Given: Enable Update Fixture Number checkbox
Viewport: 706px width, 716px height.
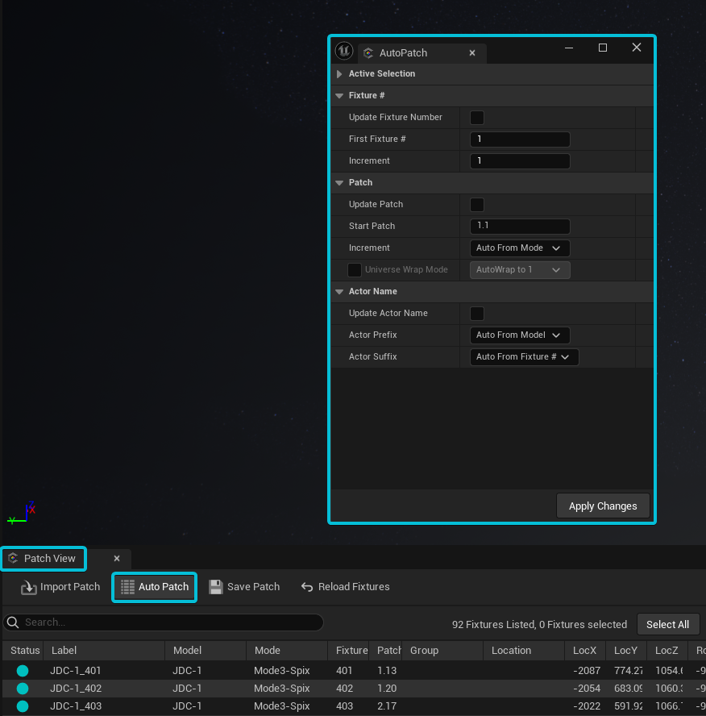Looking at the screenshot, I should (477, 118).
